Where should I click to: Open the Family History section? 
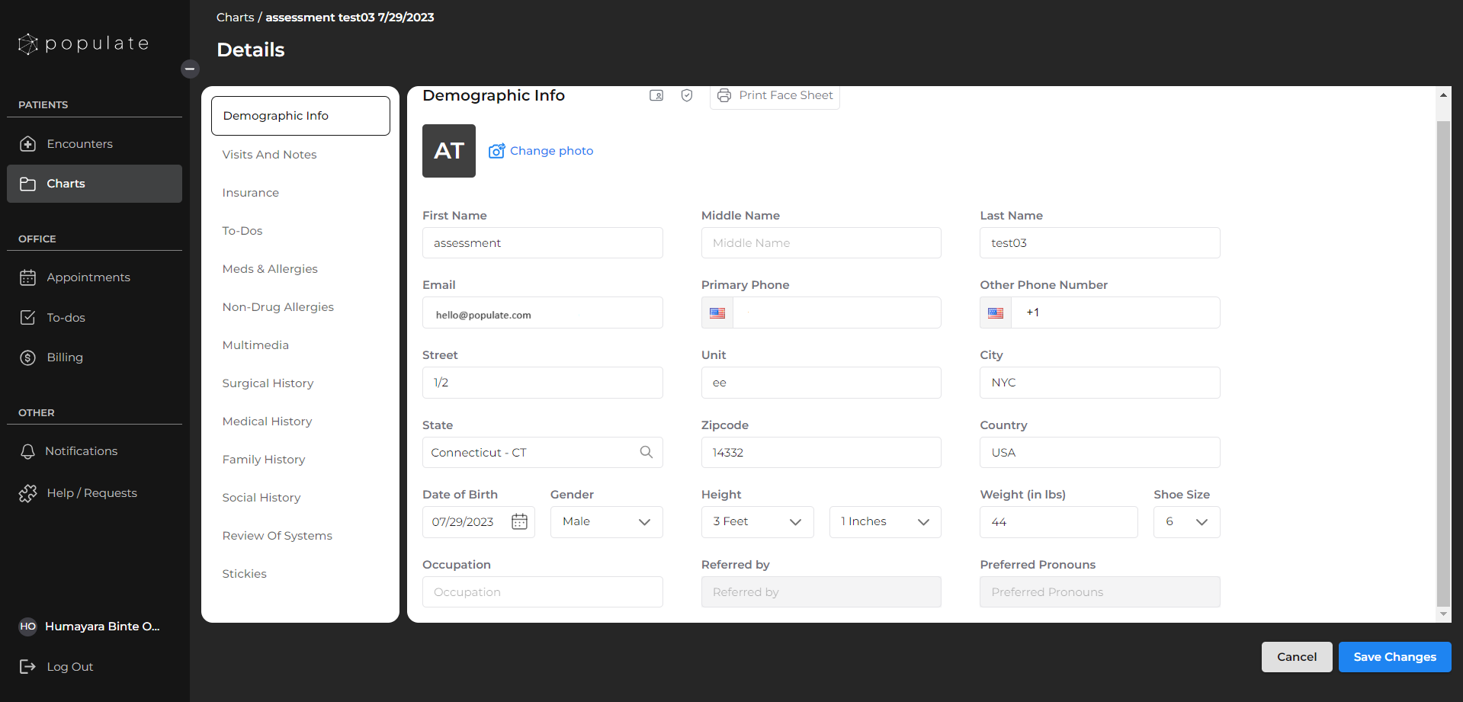[264, 459]
